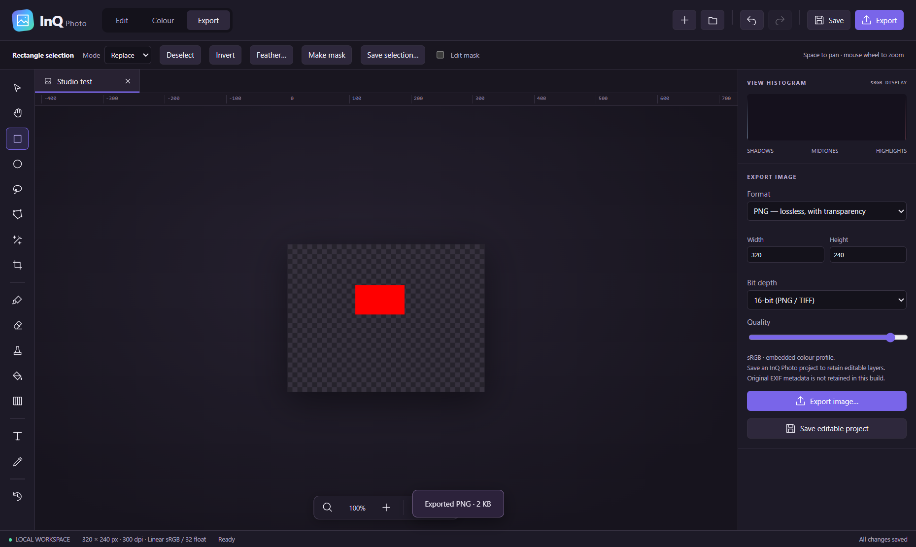Click the zoom magnifier icon
The height and width of the screenshot is (547, 916).
click(x=327, y=508)
